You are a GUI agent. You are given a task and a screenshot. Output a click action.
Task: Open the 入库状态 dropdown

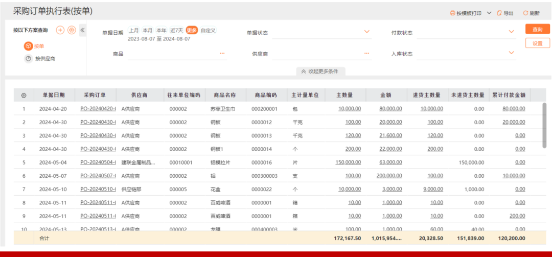coord(511,53)
